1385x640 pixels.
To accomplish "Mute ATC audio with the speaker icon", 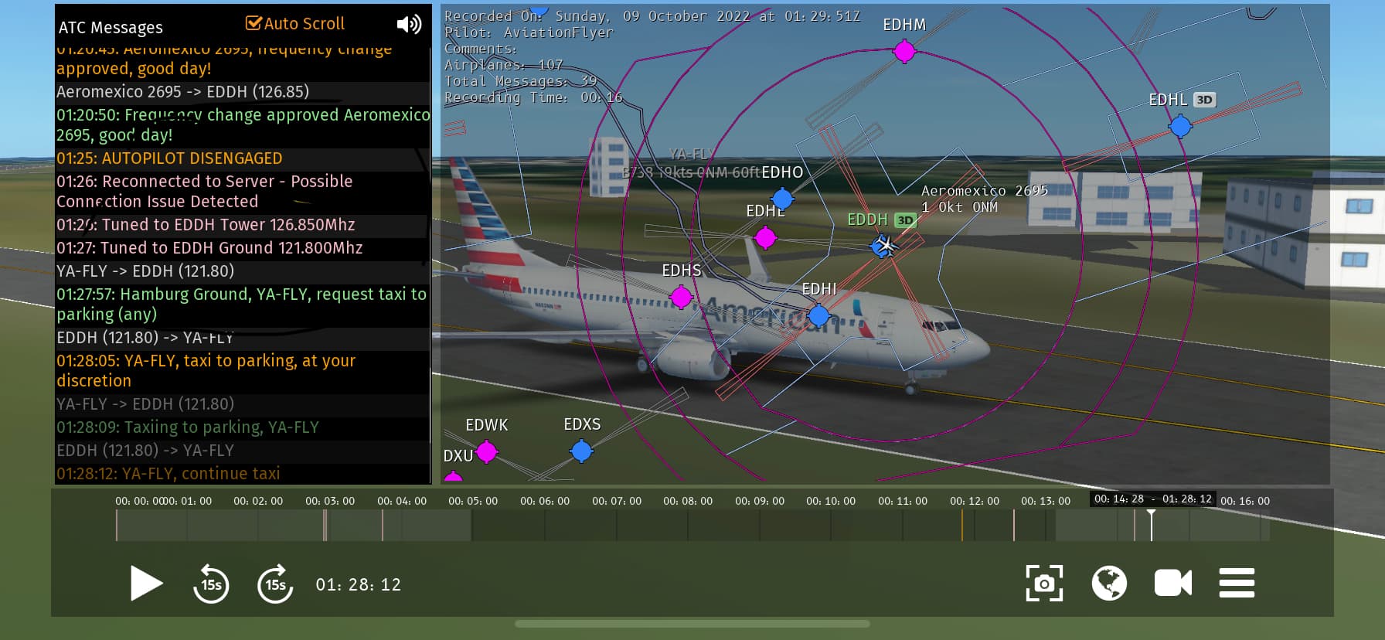I will (409, 24).
